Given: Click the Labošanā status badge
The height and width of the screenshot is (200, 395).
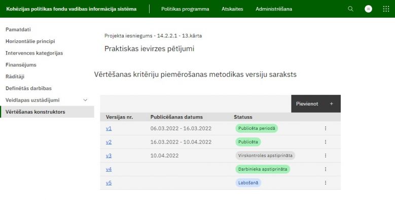Looking at the screenshot, I should (248, 183).
